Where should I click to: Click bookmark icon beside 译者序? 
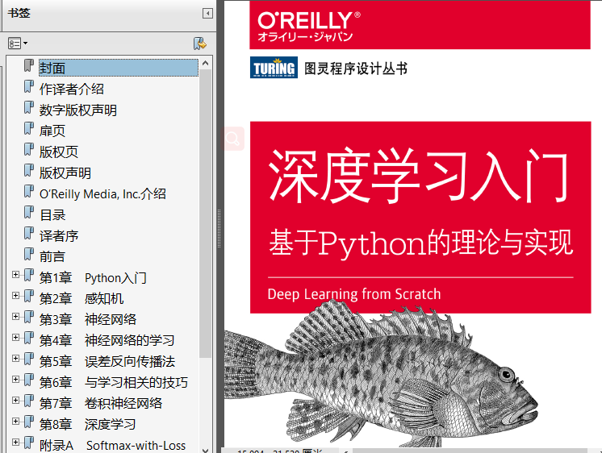coord(29,233)
